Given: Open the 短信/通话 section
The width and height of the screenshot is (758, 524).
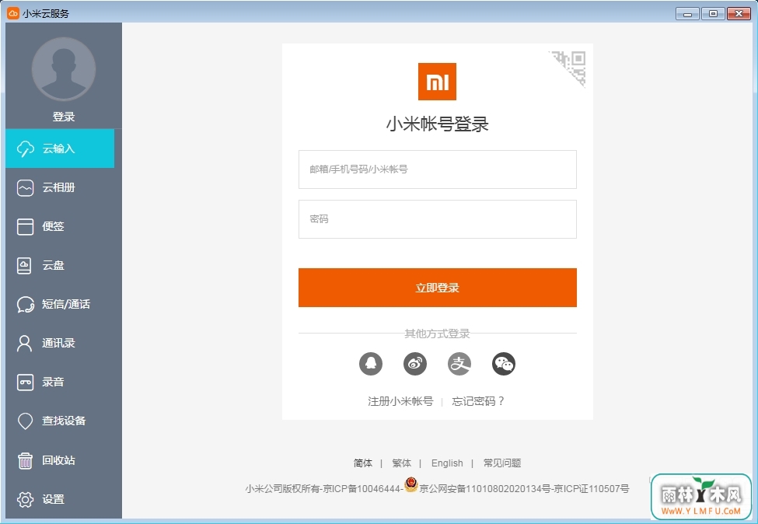Looking at the screenshot, I should (x=60, y=304).
